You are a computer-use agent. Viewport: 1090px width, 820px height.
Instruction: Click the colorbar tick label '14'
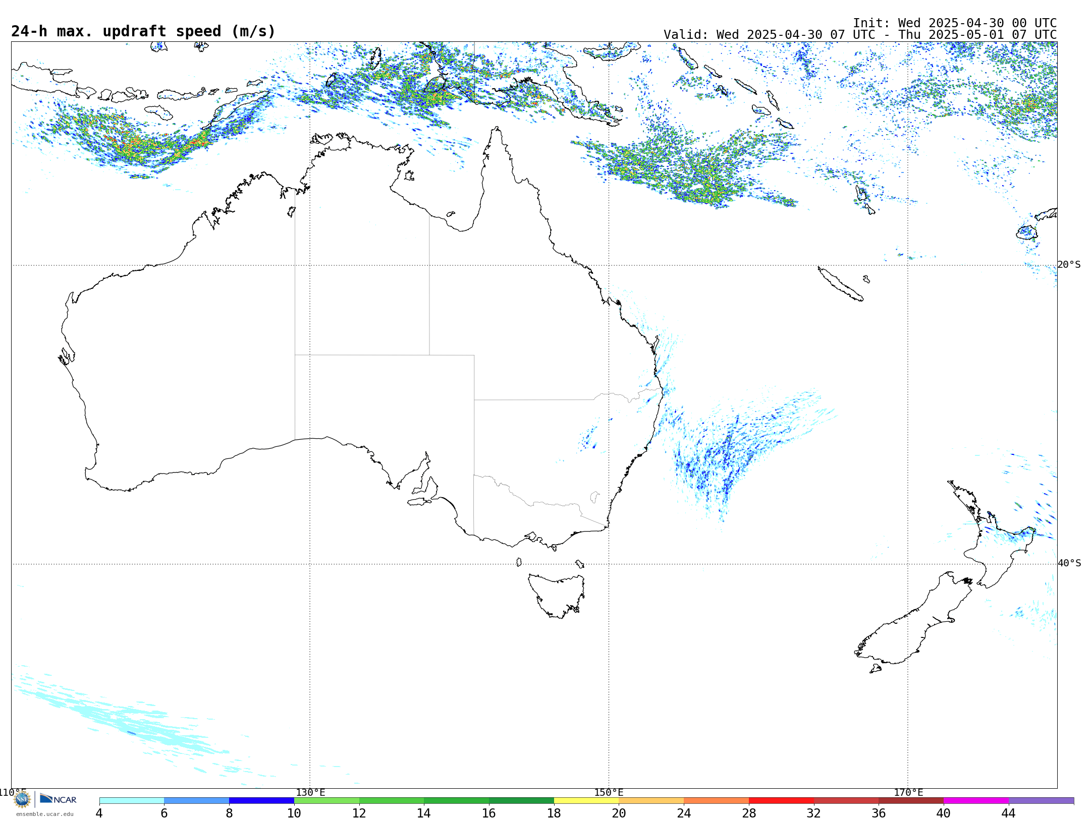coord(424,813)
